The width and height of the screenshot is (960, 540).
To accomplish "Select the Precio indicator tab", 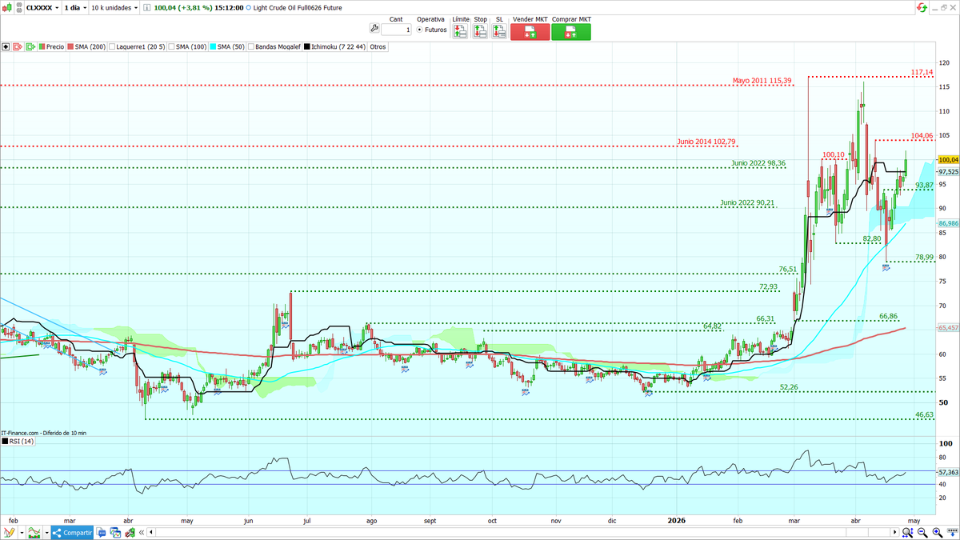I will [x=51, y=46].
